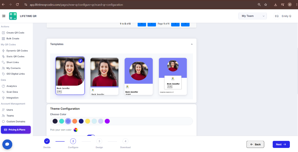Go to previous page of pagination
Image resolution: width=298 pixels, height=152 pixels.
[152, 24]
